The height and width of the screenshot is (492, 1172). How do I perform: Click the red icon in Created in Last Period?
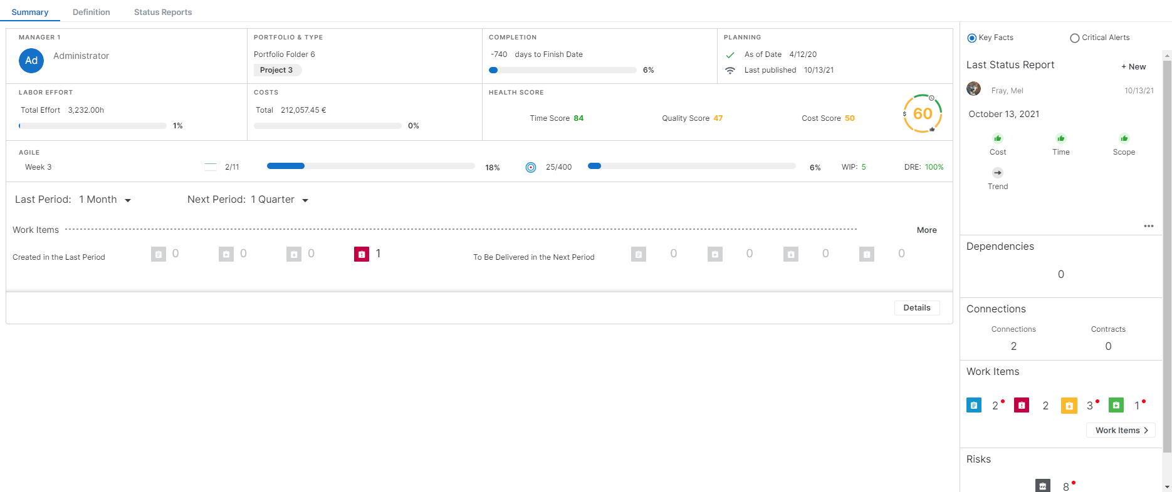(362, 254)
